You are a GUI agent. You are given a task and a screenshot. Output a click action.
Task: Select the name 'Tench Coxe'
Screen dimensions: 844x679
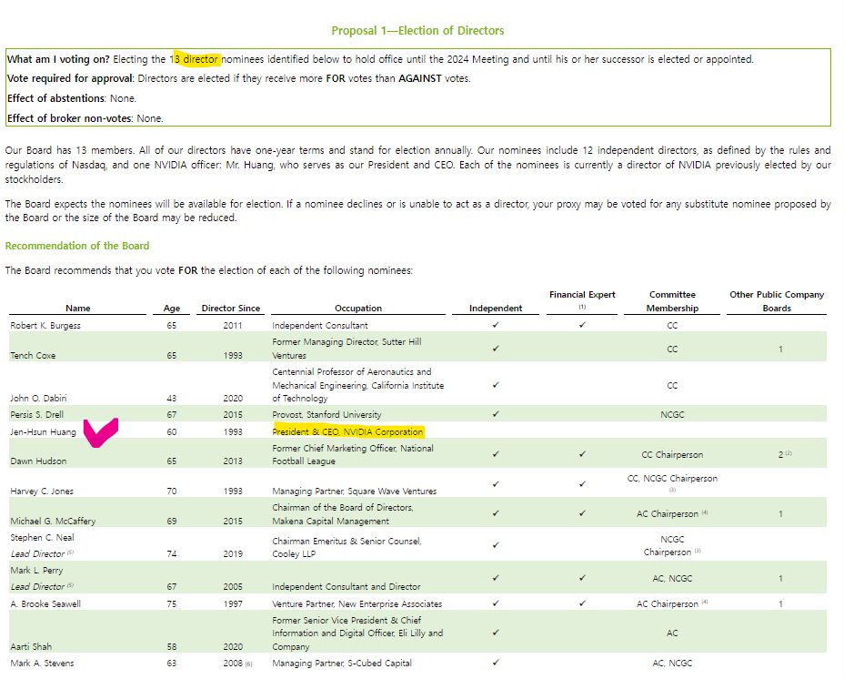33,356
